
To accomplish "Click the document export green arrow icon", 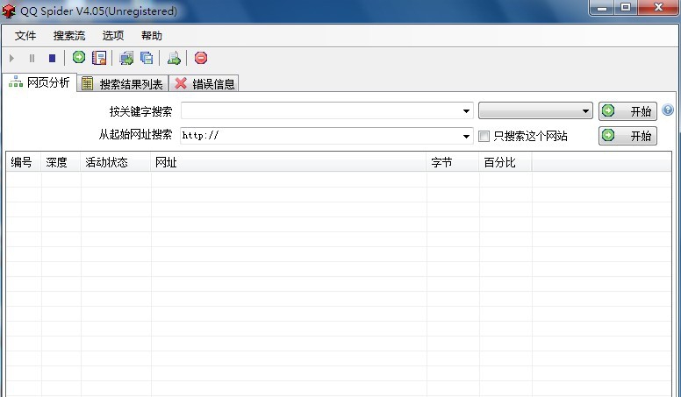I will pyautogui.click(x=174, y=58).
